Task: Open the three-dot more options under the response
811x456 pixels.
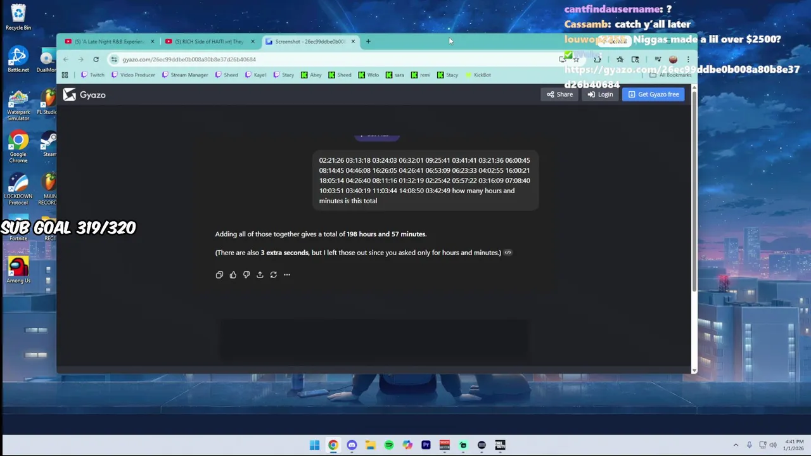Action: (x=287, y=275)
